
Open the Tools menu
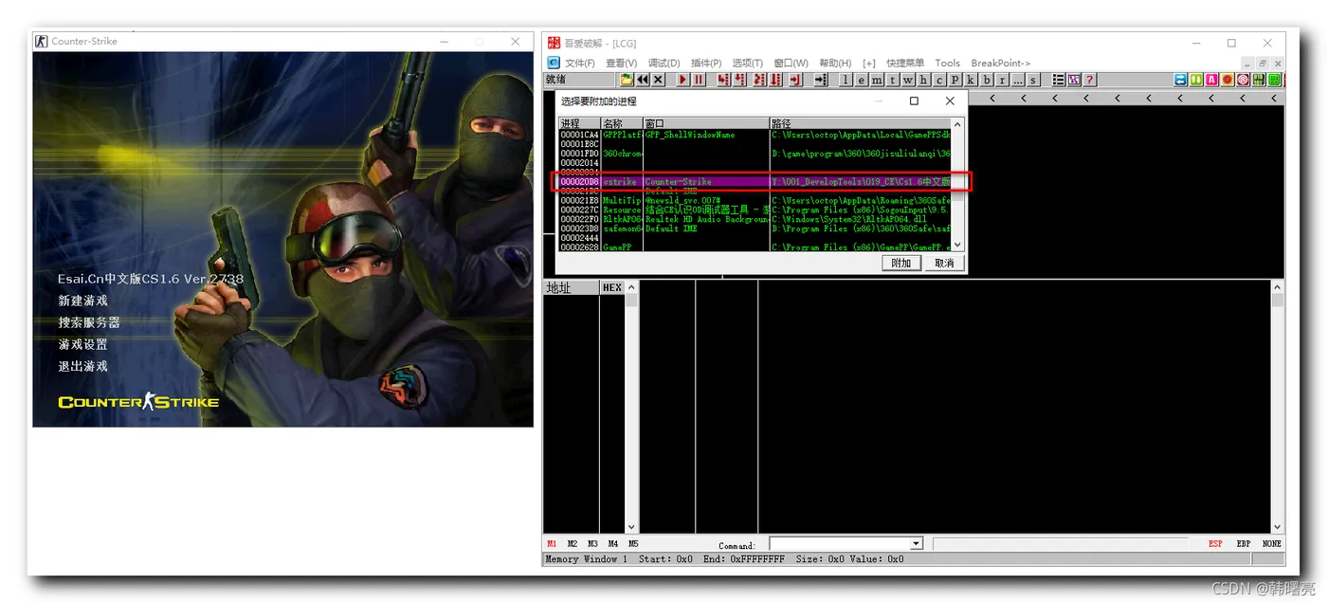pyautogui.click(x=947, y=64)
